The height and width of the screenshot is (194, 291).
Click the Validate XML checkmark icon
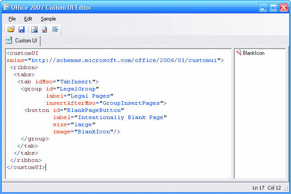45,29
